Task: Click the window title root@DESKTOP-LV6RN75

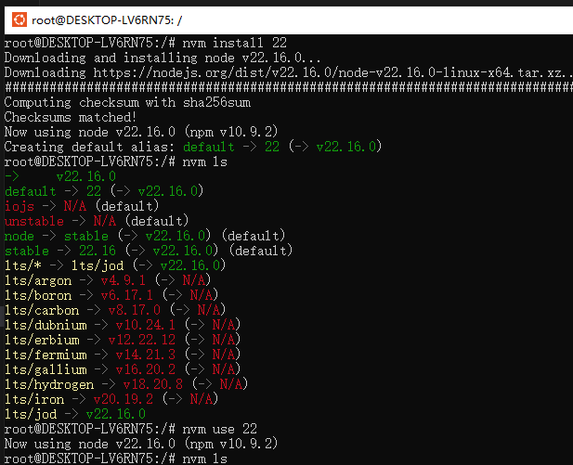Action: 100,19
